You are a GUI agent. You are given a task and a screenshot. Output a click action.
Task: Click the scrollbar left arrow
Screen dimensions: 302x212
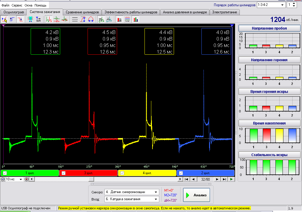pyautogui.click(x=32, y=179)
